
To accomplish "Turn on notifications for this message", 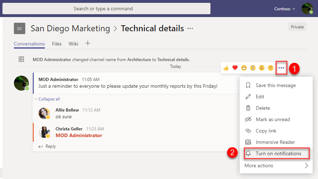I will 278,153.
